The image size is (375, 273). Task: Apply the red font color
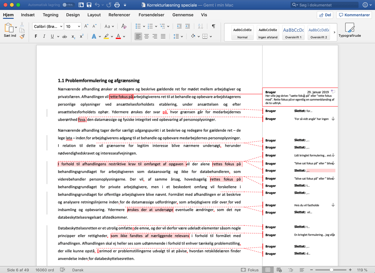coord(118,36)
